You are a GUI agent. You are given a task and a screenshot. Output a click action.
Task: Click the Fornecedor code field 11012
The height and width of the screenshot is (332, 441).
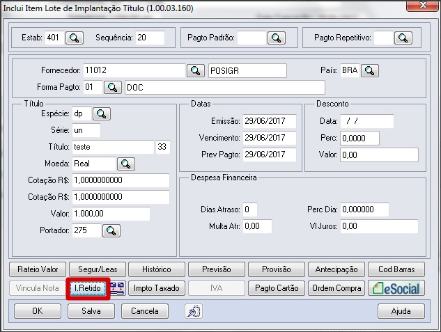134,70
